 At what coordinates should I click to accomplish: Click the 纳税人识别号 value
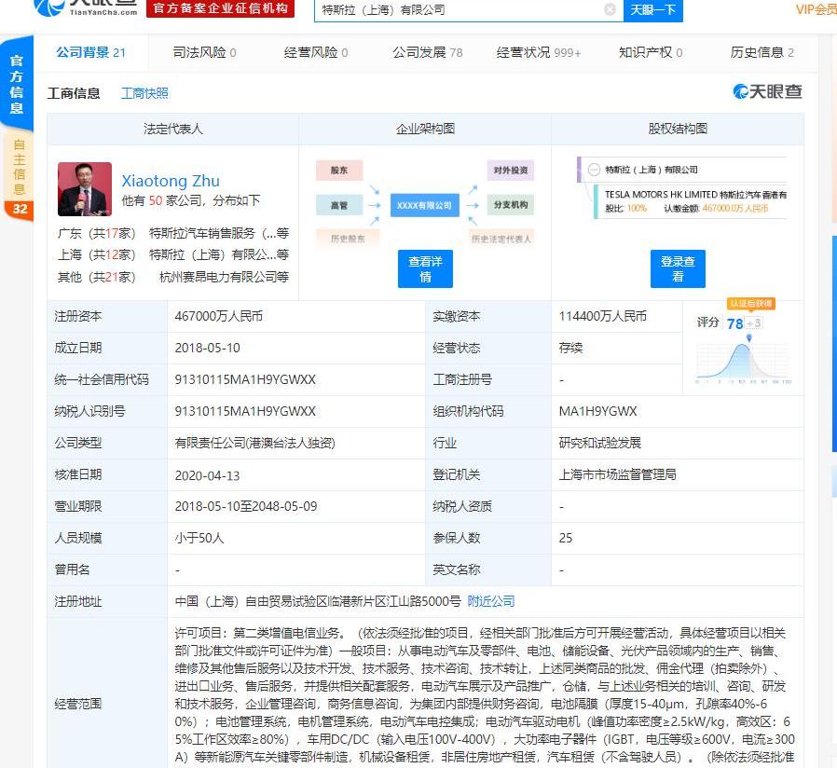click(x=245, y=411)
